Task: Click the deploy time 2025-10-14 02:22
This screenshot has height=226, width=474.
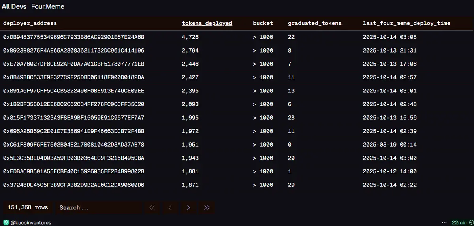Action: click(390, 185)
